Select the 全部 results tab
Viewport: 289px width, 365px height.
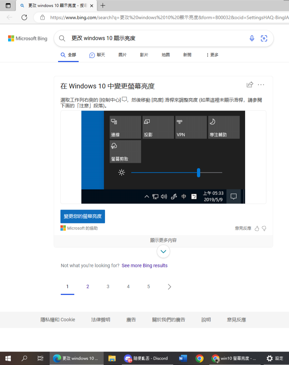tap(68, 55)
